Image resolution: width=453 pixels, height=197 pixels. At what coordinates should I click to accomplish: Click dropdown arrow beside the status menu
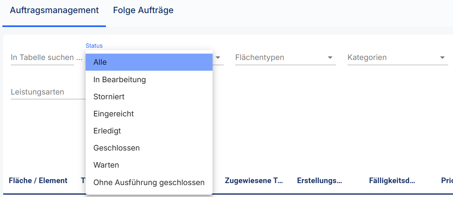pos(218,58)
